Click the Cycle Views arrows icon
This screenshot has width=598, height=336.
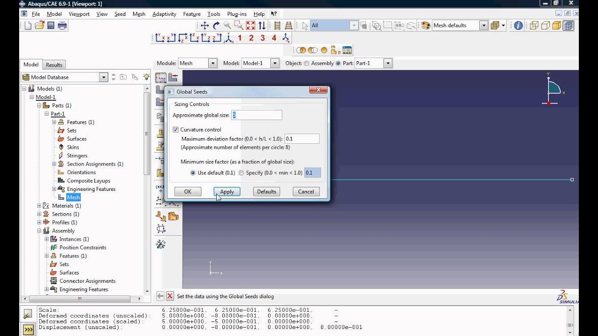click(x=262, y=26)
